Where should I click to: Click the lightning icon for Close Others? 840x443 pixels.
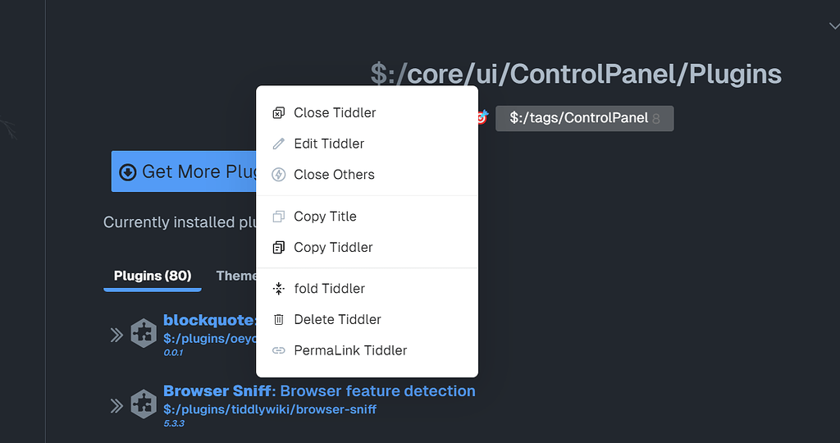279,175
